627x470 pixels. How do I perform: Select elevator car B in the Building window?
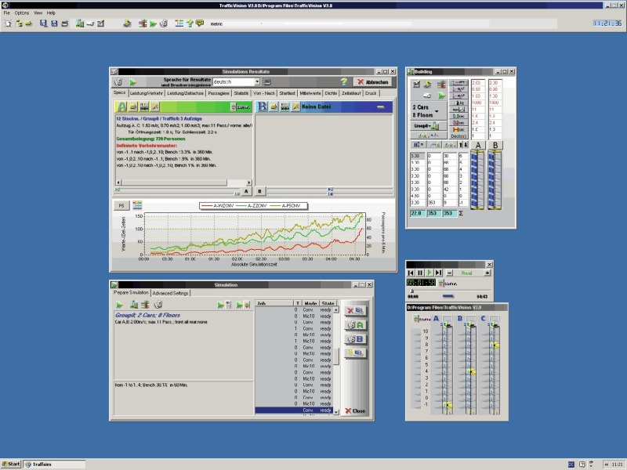point(495,146)
